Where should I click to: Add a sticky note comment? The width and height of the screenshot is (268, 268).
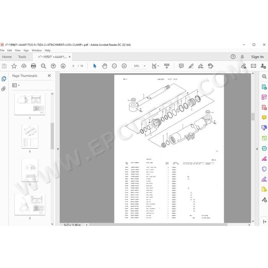(x=181, y=66)
